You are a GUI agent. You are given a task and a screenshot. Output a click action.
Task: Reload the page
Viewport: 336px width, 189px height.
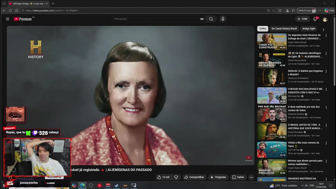tap(10, 10)
